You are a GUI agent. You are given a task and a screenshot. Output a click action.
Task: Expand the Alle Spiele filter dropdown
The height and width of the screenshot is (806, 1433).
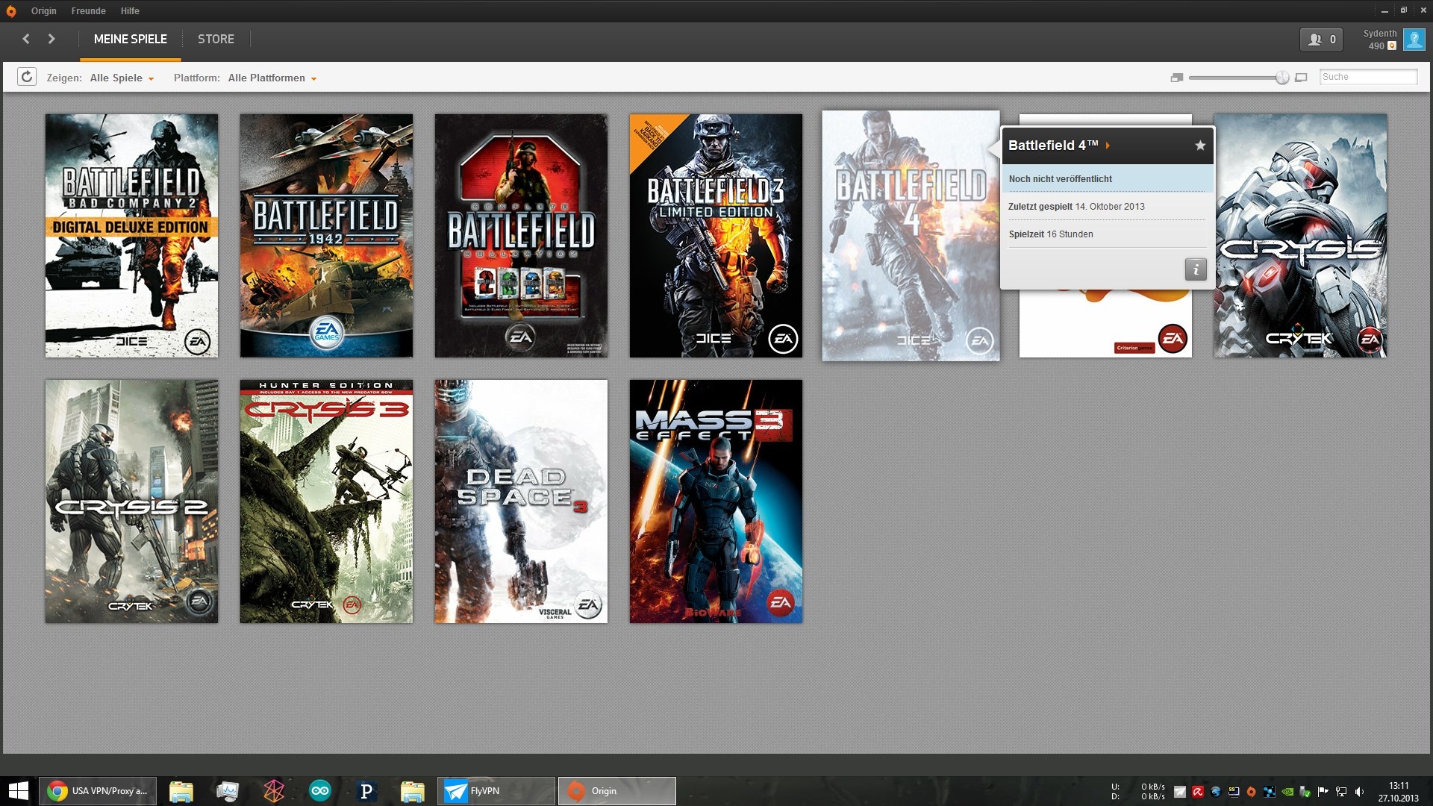click(x=122, y=78)
